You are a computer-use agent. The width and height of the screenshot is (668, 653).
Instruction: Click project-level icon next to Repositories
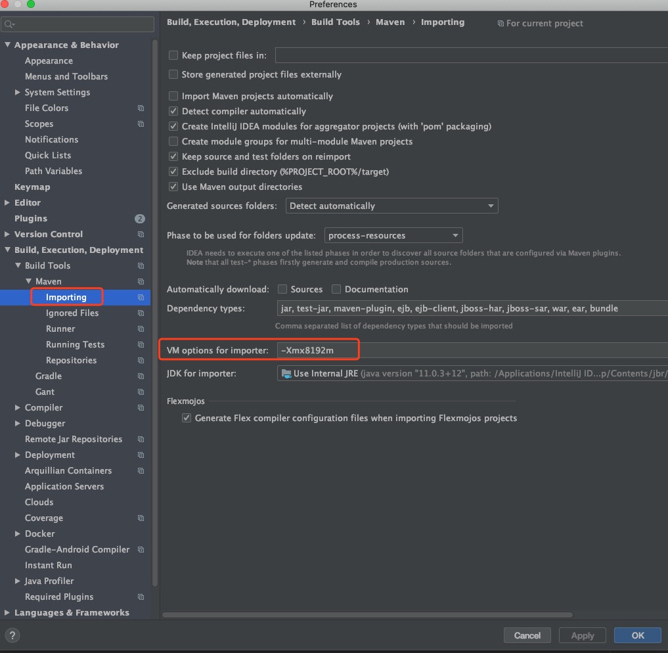click(141, 361)
